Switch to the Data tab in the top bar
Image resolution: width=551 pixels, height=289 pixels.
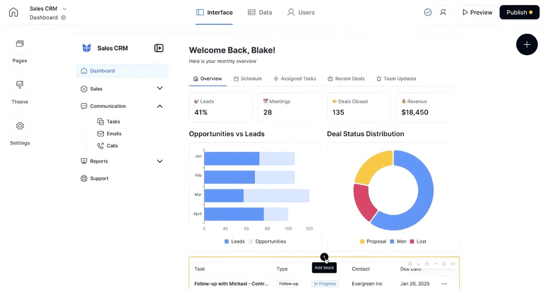[260, 12]
